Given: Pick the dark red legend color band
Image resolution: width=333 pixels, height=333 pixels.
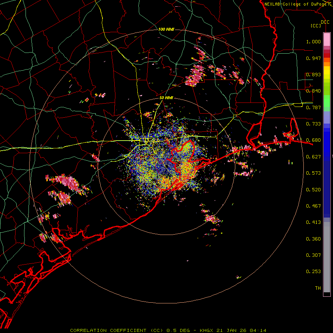Looking at the screenshot, I should (327, 55).
